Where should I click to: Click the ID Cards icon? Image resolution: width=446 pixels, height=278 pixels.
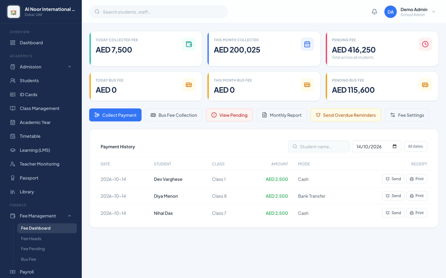(x=13, y=95)
